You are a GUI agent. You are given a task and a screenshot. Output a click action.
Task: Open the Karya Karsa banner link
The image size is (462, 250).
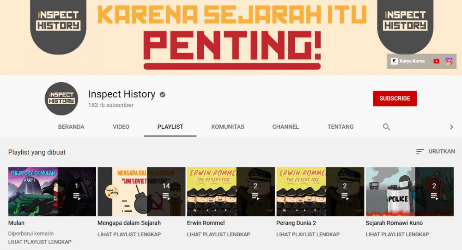pyautogui.click(x=408, y=61)
